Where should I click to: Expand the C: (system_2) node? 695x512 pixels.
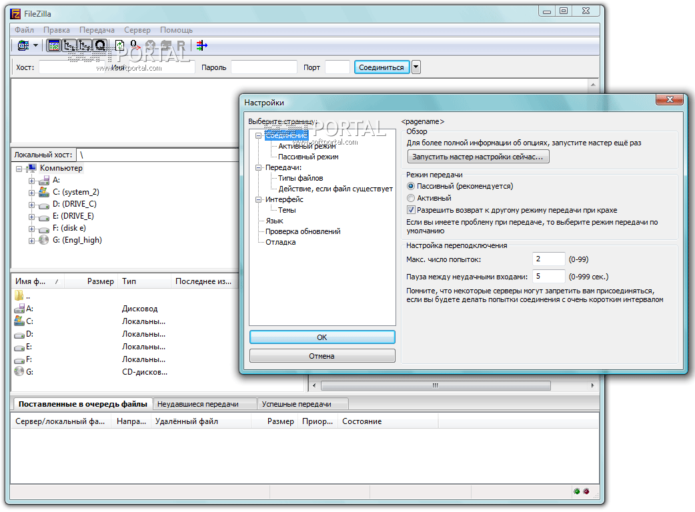(x=31, y=193)
